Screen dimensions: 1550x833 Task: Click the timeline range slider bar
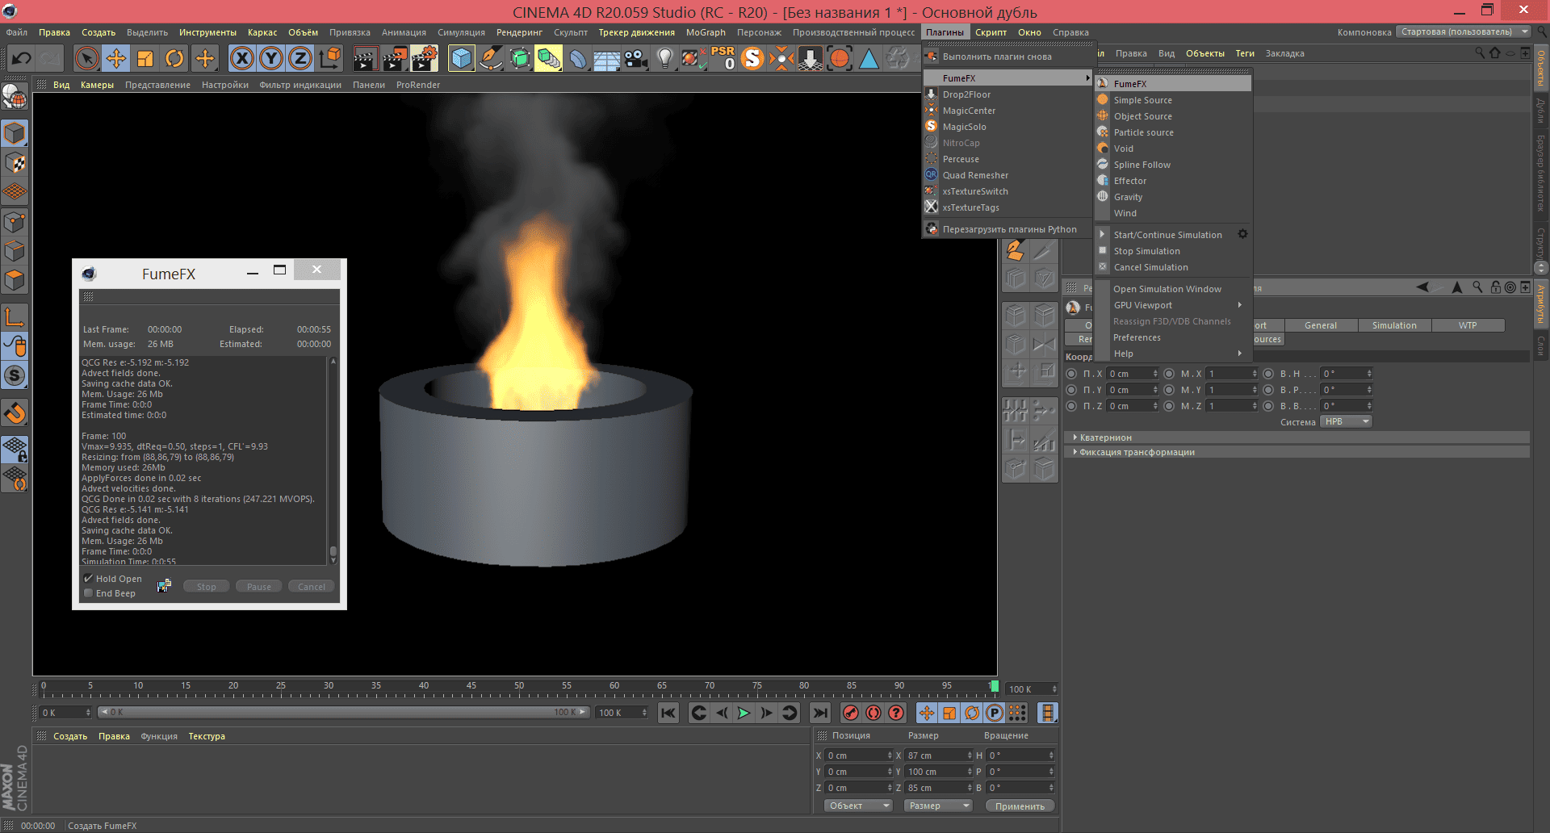[343, 712]
